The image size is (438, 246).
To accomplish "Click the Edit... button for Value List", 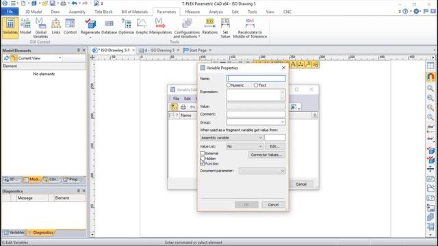I will (x=274, y=146).
